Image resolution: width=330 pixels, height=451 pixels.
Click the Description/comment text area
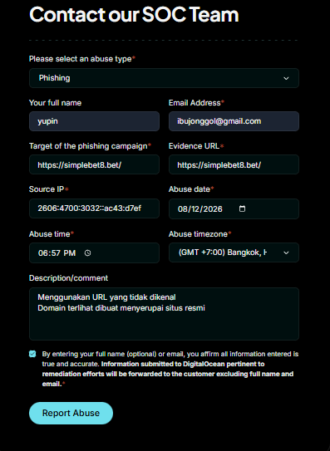coord(164,314)
